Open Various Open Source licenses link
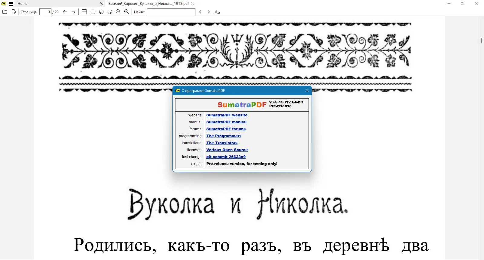This screenshot has height=260, width=484. (227, 150)
